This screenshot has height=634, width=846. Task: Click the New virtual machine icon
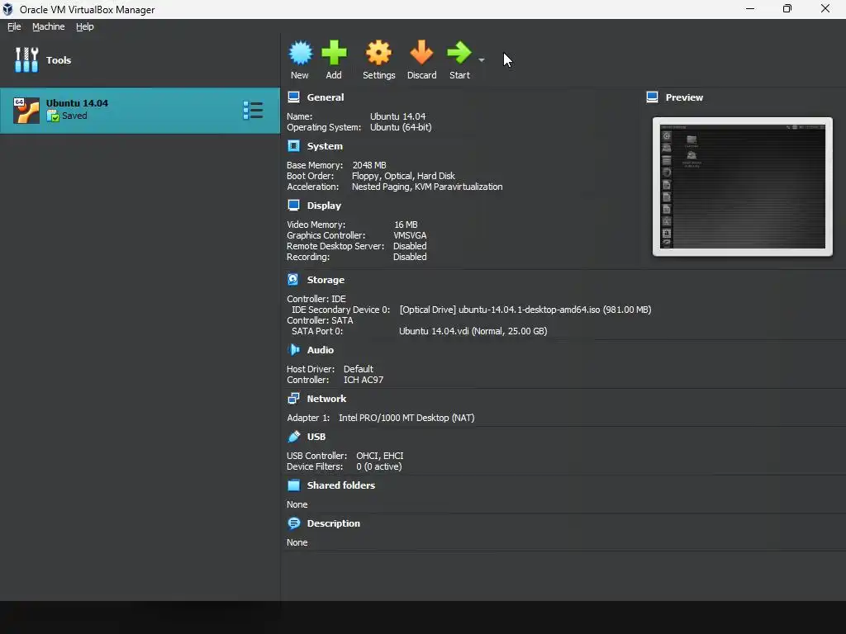tap(300, 53)
